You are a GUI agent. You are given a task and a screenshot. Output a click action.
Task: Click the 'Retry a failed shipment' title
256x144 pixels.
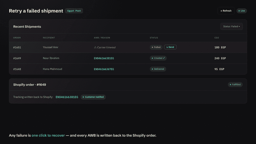pyautogui.click(x=36, y=11)
